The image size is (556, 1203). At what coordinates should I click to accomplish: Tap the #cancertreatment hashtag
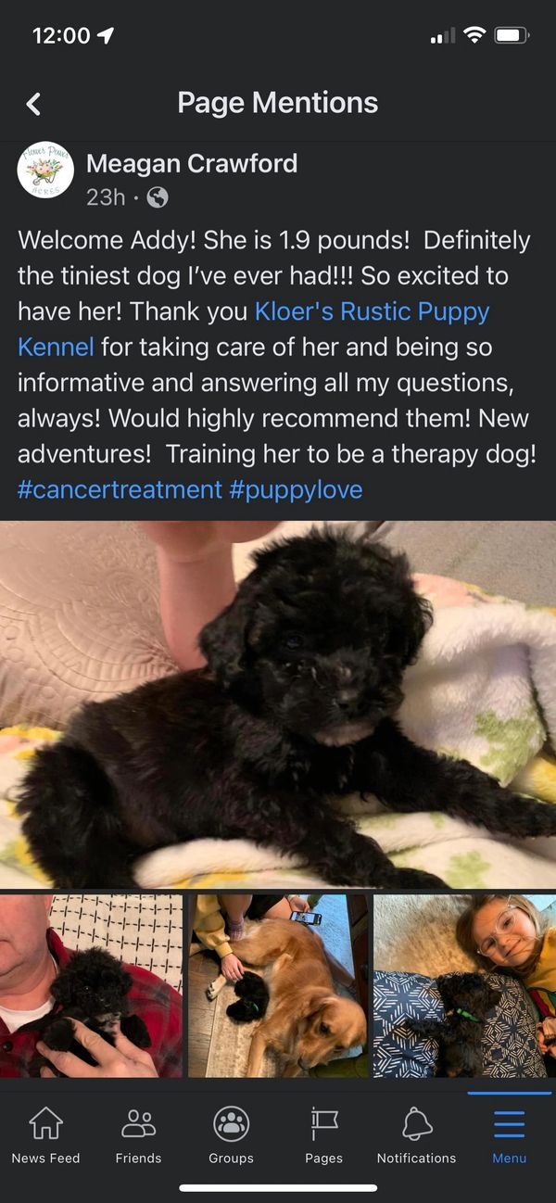[x=120, y=489]
